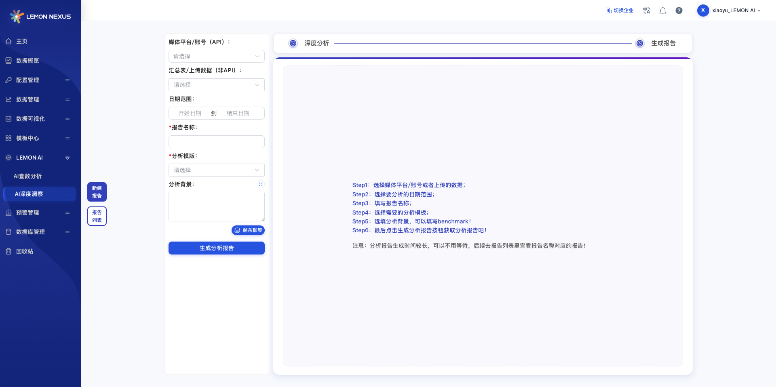Screen dimensions: 776x387
Task: Click the help question mark icon
Action: click(x=679, y=11)
